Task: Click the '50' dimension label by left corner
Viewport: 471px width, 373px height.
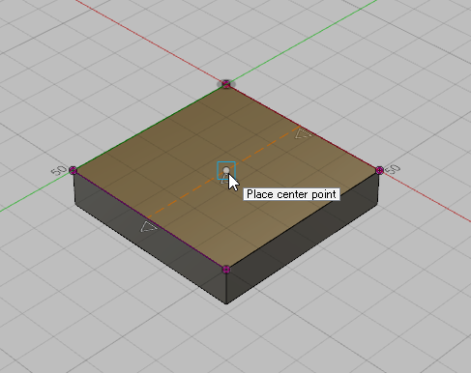Action: pyautogui.click(x=58, y=170)
